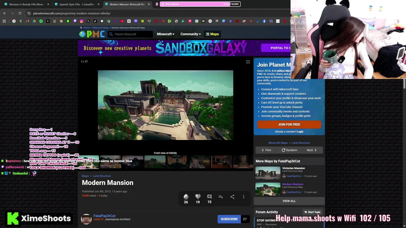Open the Spotify bookmark icon
406x228 pixels.
(x=41, y=21)
